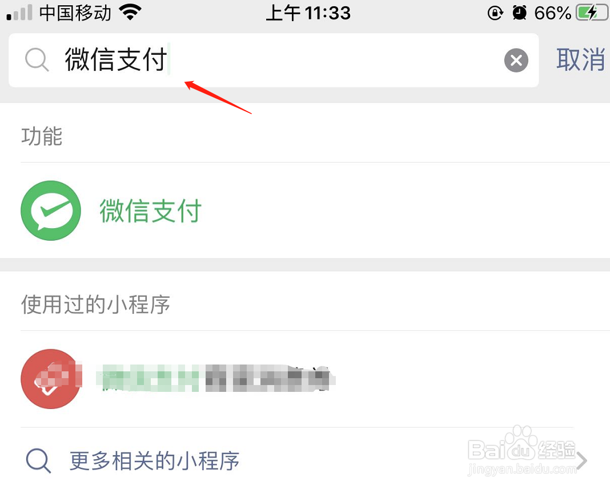The width and height of the screenshot is (610, 490).
Task: Tap the rotation lock status icon
Action: pyautogui.click(x=495, y=13)
